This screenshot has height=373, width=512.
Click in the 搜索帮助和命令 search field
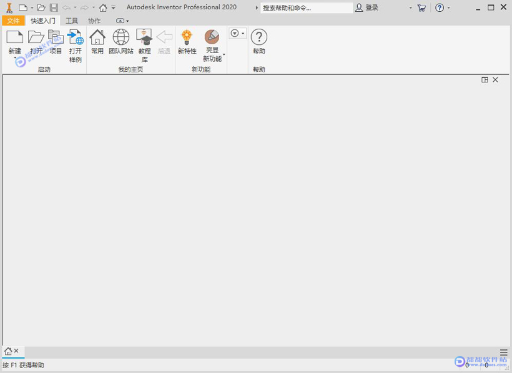[307, 8]
